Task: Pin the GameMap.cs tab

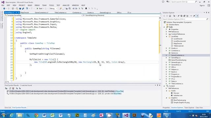Action: 16,12
